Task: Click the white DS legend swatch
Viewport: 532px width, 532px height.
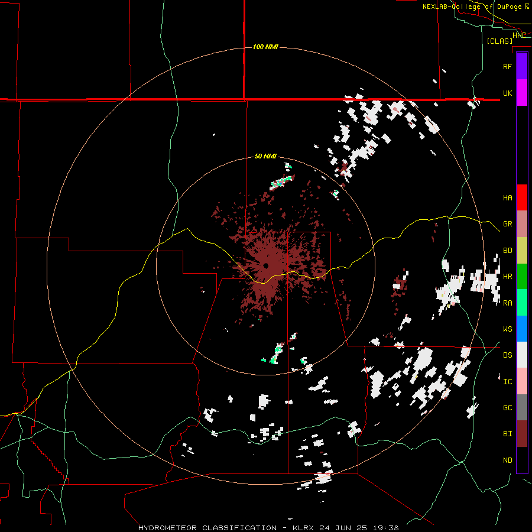Action: (522, 355)
